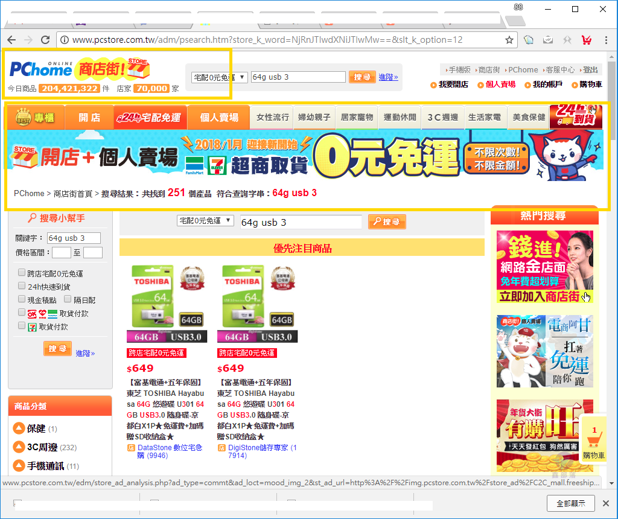Click the results bar 搜尋 button

[387, 222]
